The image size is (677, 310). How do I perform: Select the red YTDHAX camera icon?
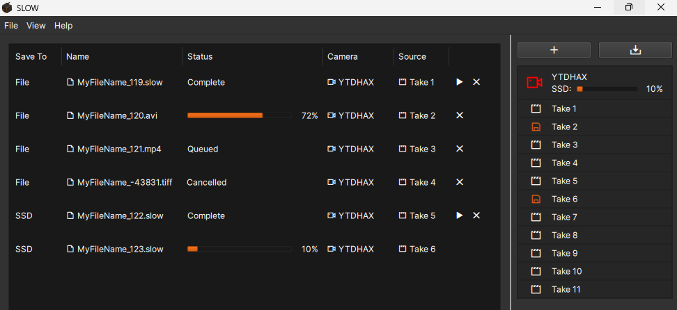(x=534, y=83)
